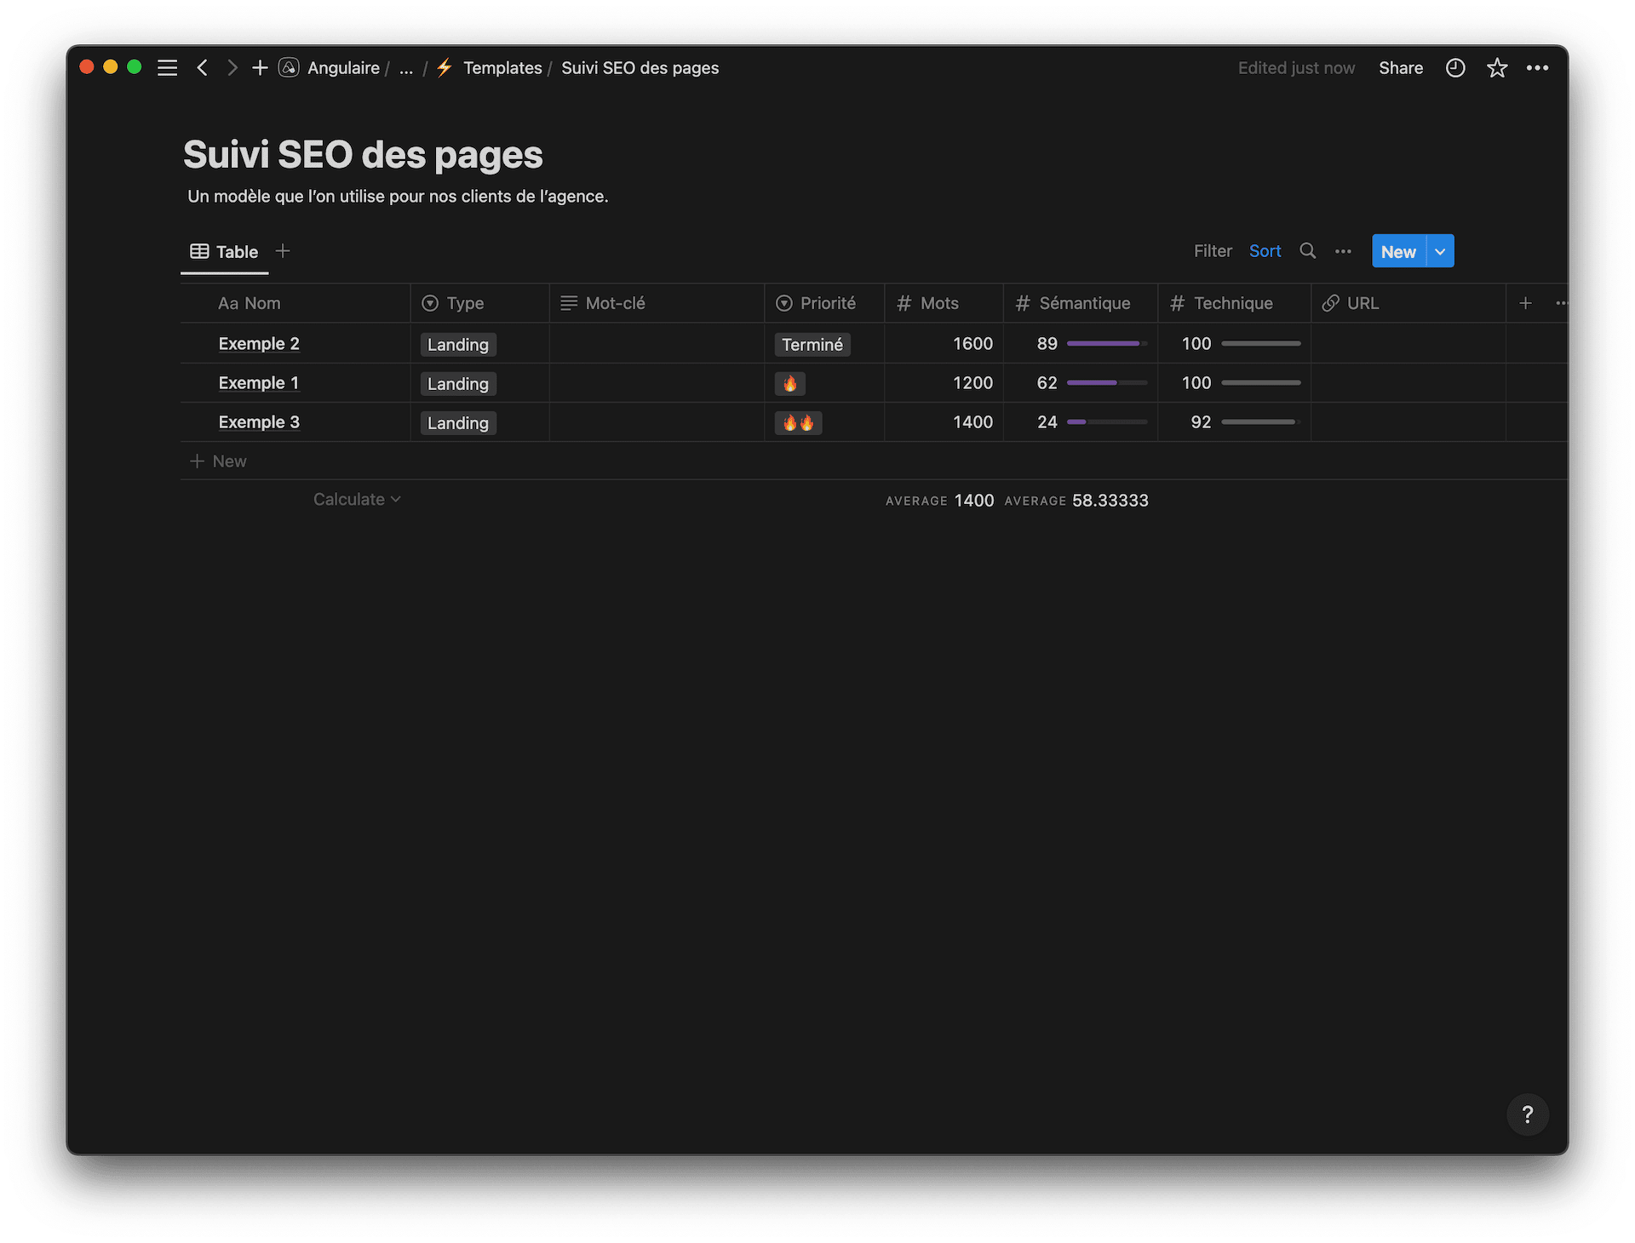Image resolution: width=1635 pixels, height=1243 pixels.
Task: Click the Share button
Action: point(1400,68)
